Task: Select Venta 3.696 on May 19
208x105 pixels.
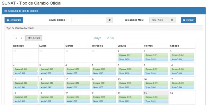Action: click(x=51, y=101)
